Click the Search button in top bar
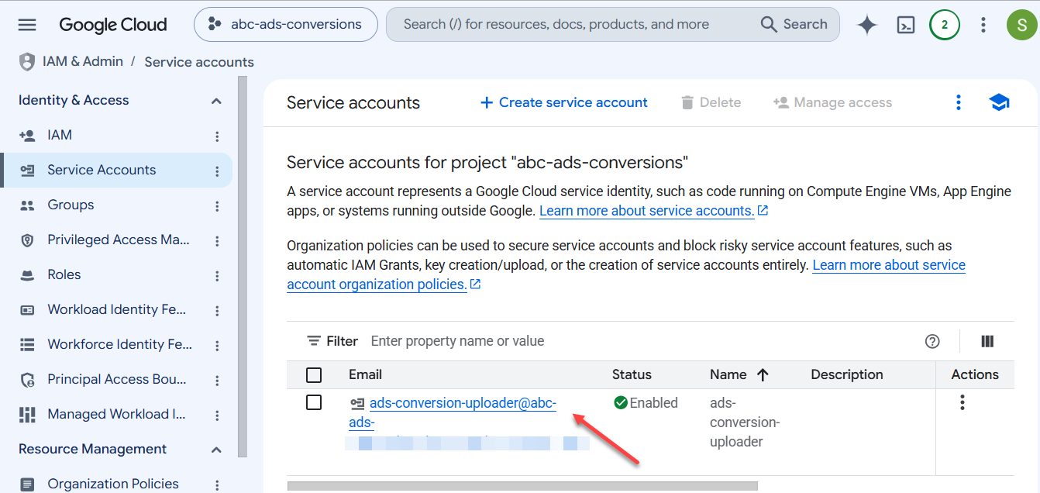This screenshot has width=1040, height=493. point(794,25)
